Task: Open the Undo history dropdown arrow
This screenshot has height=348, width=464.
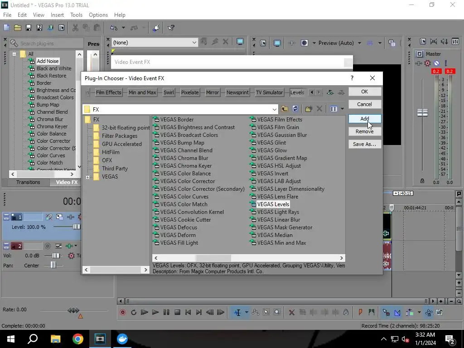Action: [123, 28]
